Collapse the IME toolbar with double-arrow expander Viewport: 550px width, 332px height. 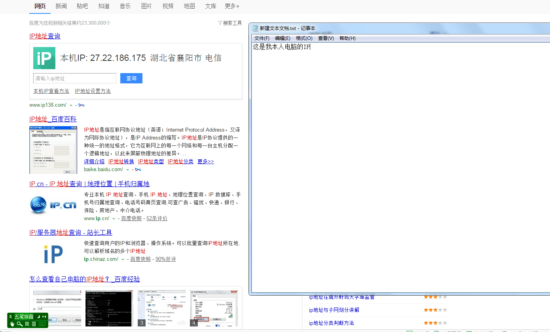(x=11, y=317)
